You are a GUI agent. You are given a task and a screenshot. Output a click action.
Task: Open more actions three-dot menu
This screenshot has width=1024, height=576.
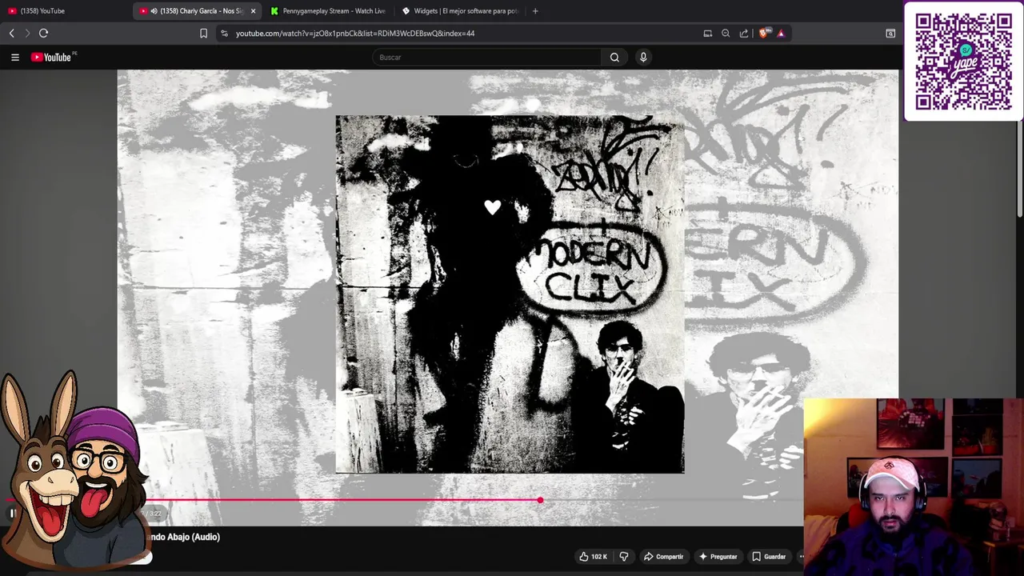(801, 556)
